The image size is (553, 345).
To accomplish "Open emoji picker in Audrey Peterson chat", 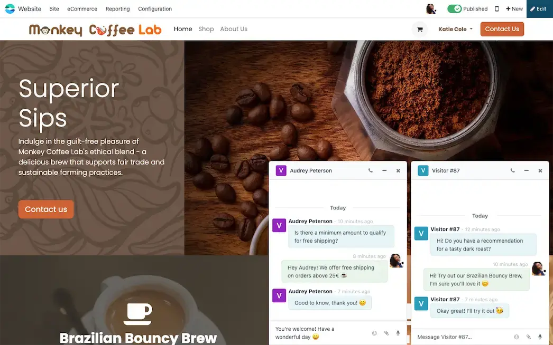I will tap(374, 333).
